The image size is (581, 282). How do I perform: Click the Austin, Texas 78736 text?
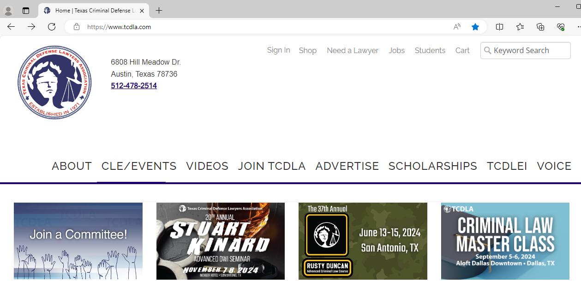[144, 74]
